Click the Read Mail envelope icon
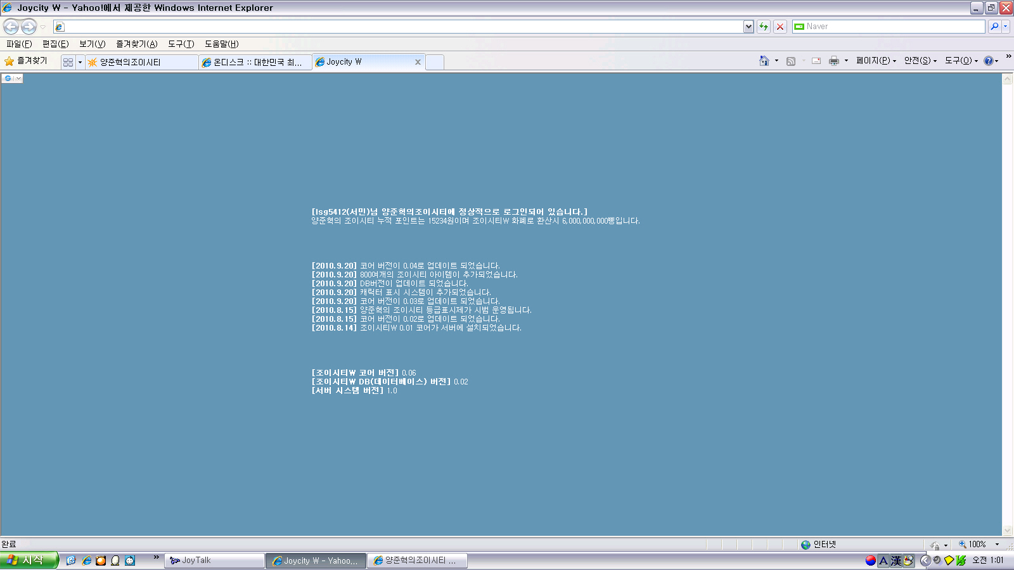 (x=816, y=61)
